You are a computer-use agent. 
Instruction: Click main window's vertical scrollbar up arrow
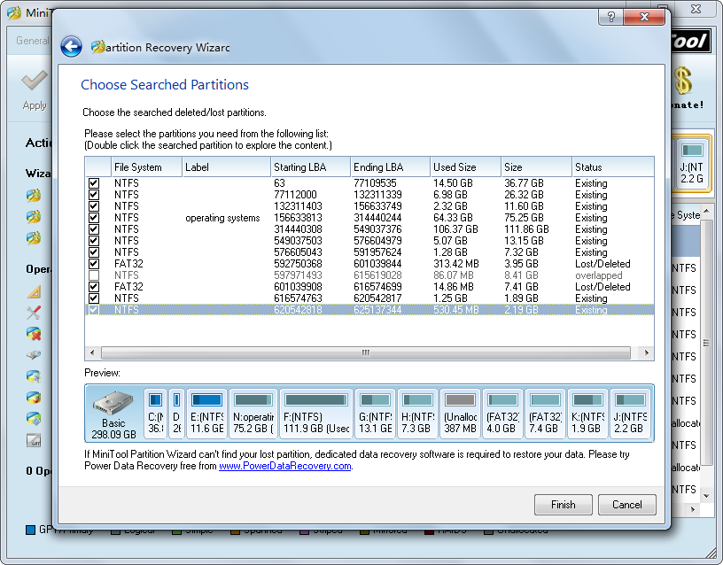[706, 212]
